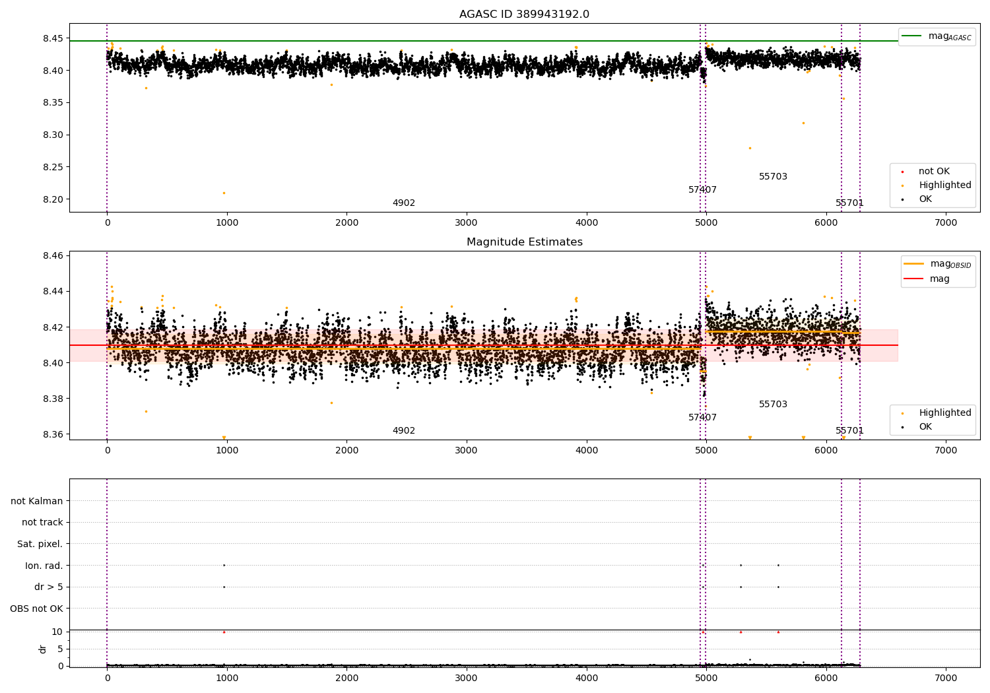Click the 'OBS not OK' axis label
990x693 pixels.
pyautogui.click(x=36, y=609)
